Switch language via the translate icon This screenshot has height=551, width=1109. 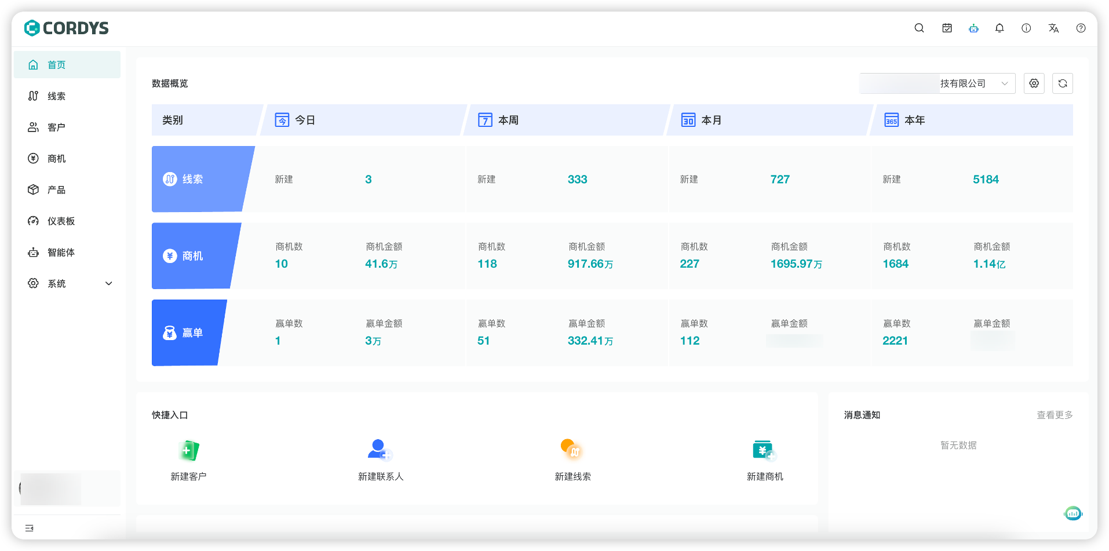point(1053,28)
